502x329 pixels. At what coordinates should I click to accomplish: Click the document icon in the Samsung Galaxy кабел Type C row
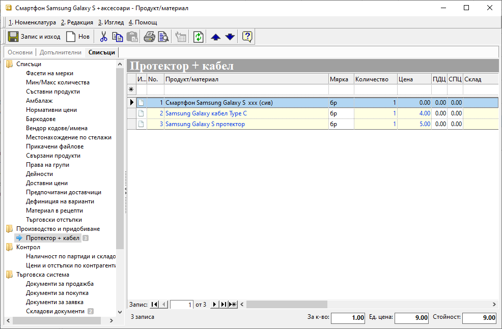141,113
